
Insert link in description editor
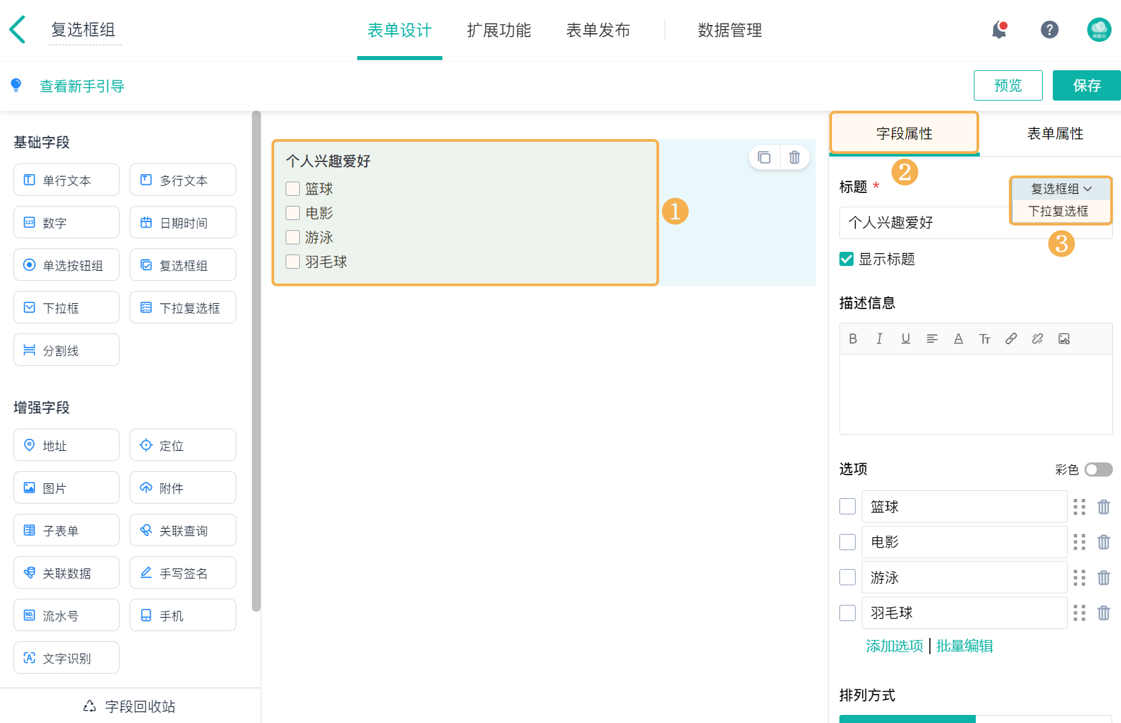click(x=1011, y=339)
